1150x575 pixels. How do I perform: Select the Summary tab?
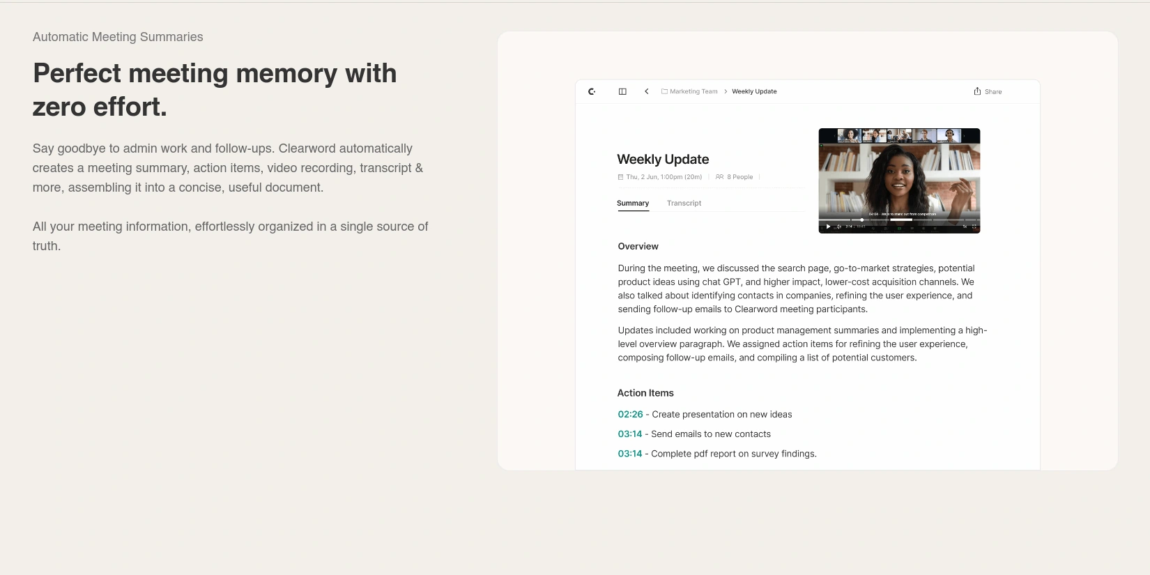633,204
